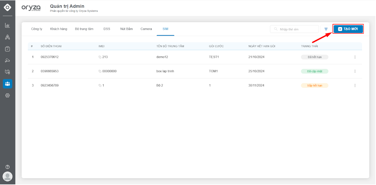Screen dimensions: 376x185
Task: Open the letter A sidebar icon
Action: coord(7,37)
